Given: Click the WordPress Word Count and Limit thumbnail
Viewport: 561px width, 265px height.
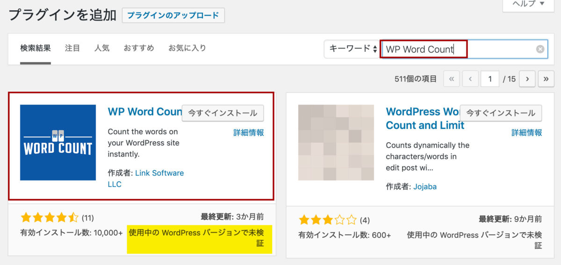Looking at the screenshot, I should tap(336, 143).
